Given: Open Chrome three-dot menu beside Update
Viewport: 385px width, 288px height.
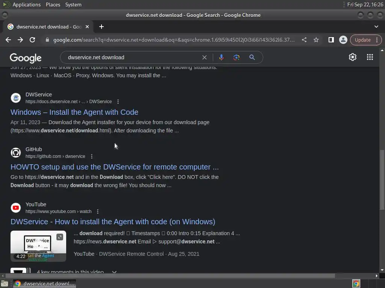Looking at the screenshot, I should pos(377,40).
